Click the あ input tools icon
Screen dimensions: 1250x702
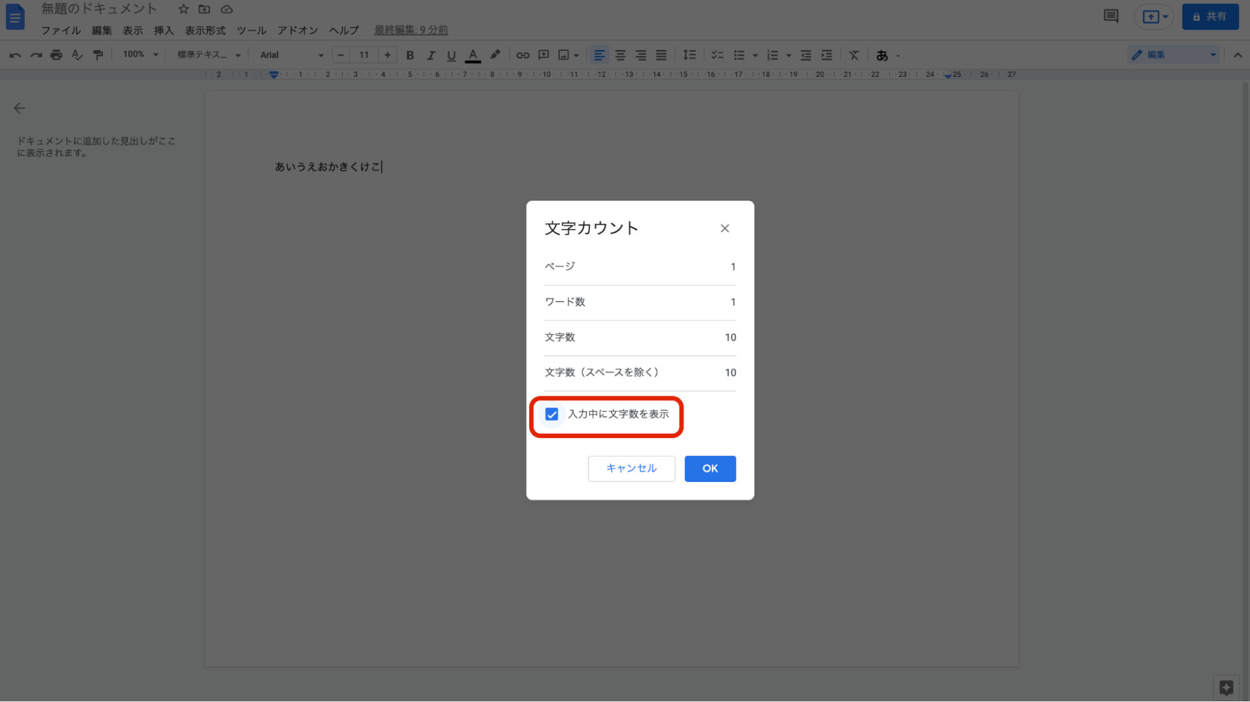tap(882, 55)
